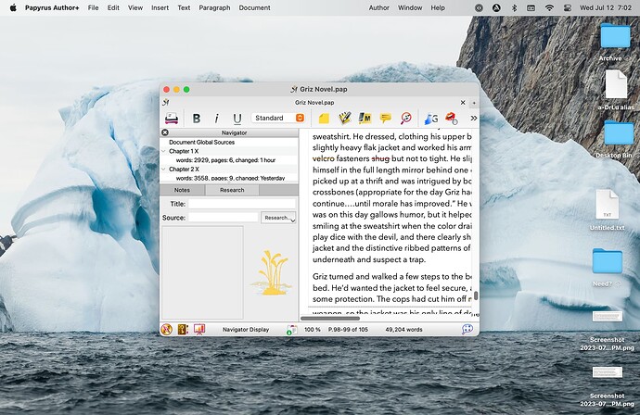The height and width of the screenshot is (415, 640).
Task: Open the Author menu
Action: pos(378,7)
